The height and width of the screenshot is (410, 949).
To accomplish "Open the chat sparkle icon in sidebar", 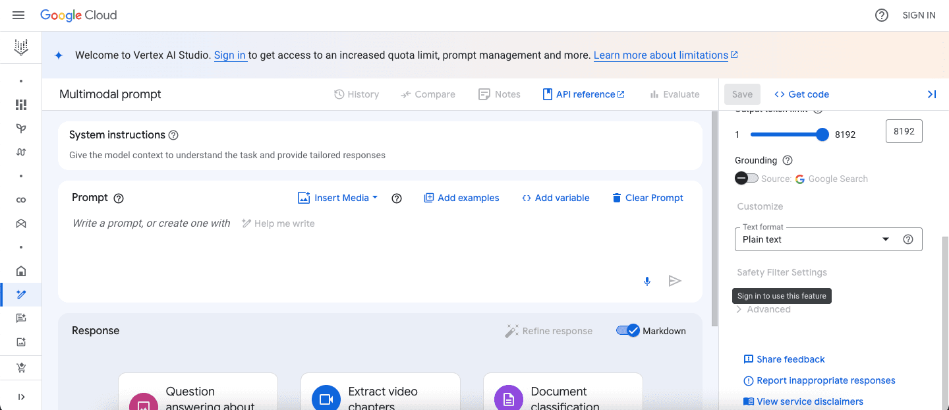I will [21, 318].
